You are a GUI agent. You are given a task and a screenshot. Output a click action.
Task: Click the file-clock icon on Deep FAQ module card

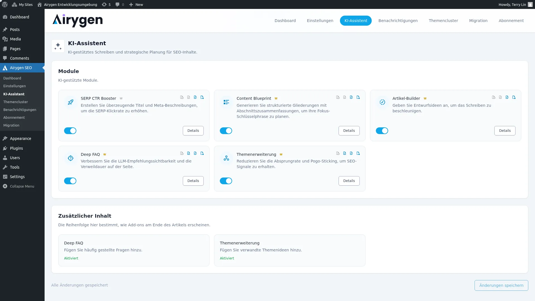tap(182, 153)
